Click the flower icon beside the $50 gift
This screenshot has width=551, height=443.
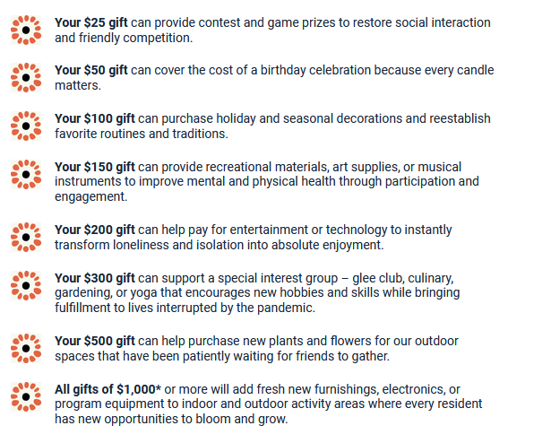pyautogui.click(x=26, y=77)
